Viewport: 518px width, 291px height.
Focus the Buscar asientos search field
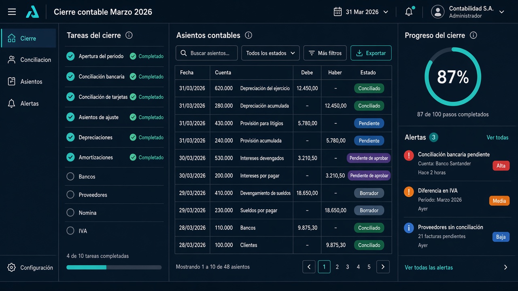click(206, 53)
